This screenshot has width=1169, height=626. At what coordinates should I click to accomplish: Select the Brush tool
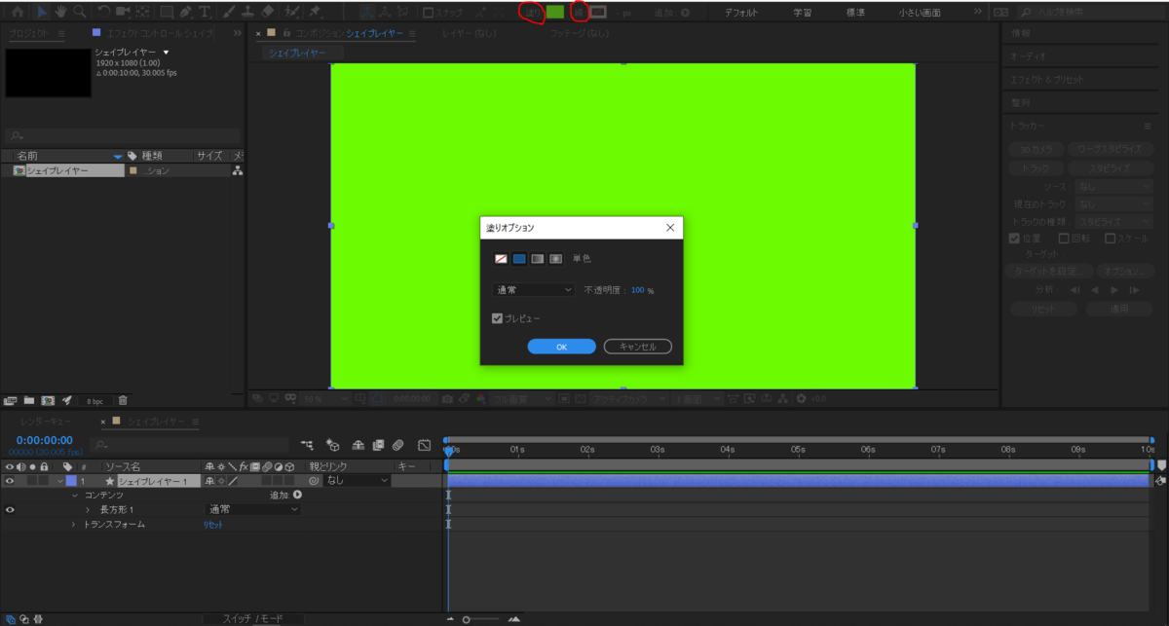point(231,12)
